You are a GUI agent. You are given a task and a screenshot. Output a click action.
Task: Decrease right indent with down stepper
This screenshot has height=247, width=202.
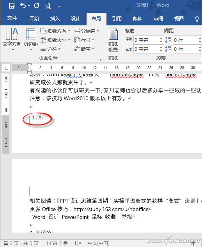tap(161, 51)
